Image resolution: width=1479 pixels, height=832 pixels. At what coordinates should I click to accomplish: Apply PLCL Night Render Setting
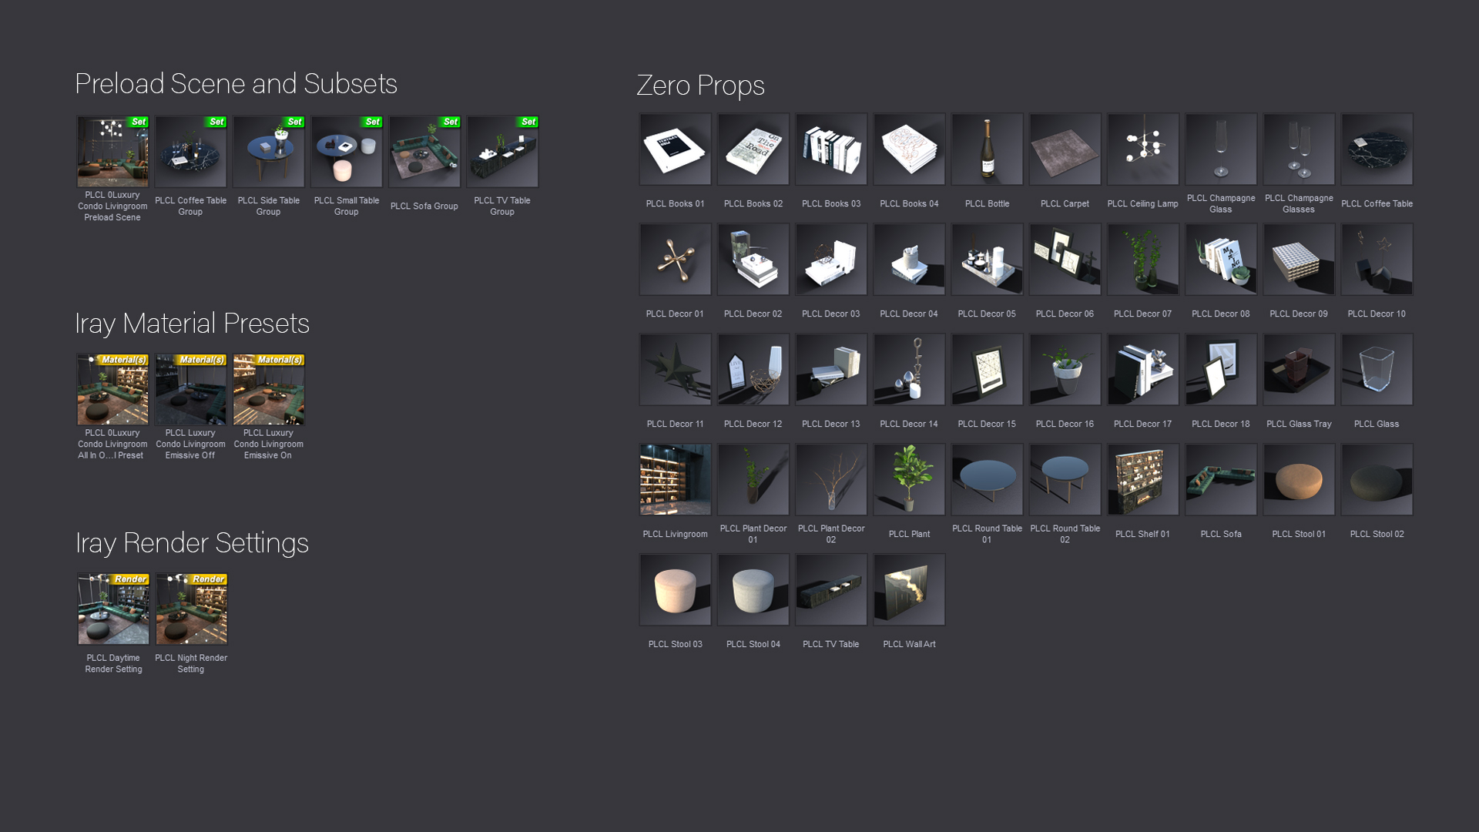pos(191,609)
